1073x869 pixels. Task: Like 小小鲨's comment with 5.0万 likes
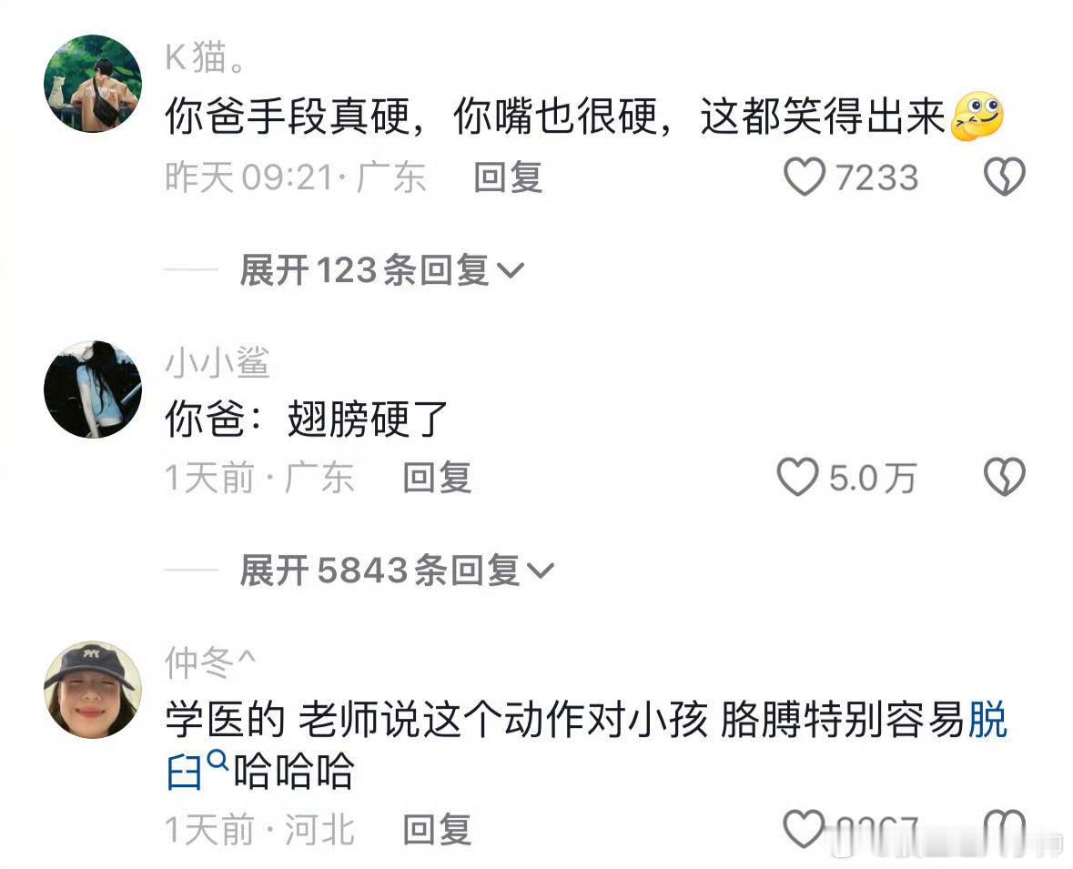[798, 477]
